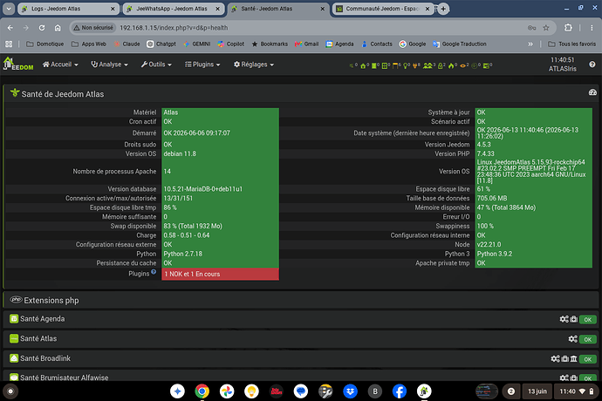
Task: Open the Réglages menu
Action: pyautogui.click(x=254, y=65)
